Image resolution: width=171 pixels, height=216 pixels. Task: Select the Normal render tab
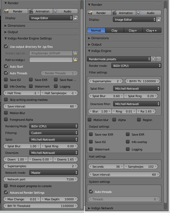point(96,31)
